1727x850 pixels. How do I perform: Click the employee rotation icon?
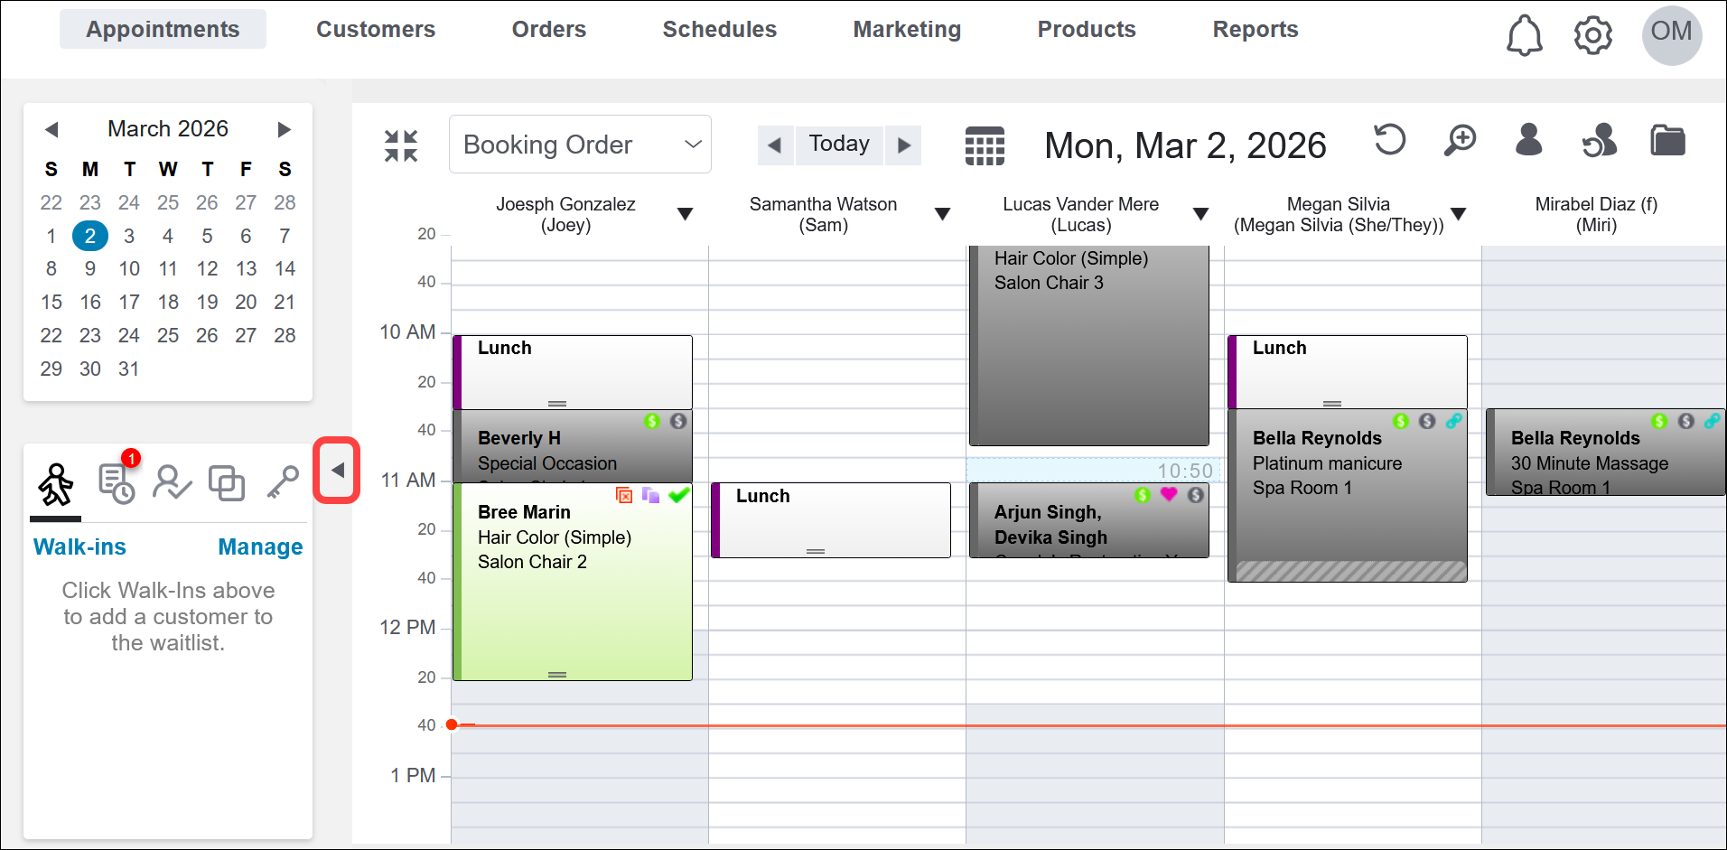coord(1599,140)
